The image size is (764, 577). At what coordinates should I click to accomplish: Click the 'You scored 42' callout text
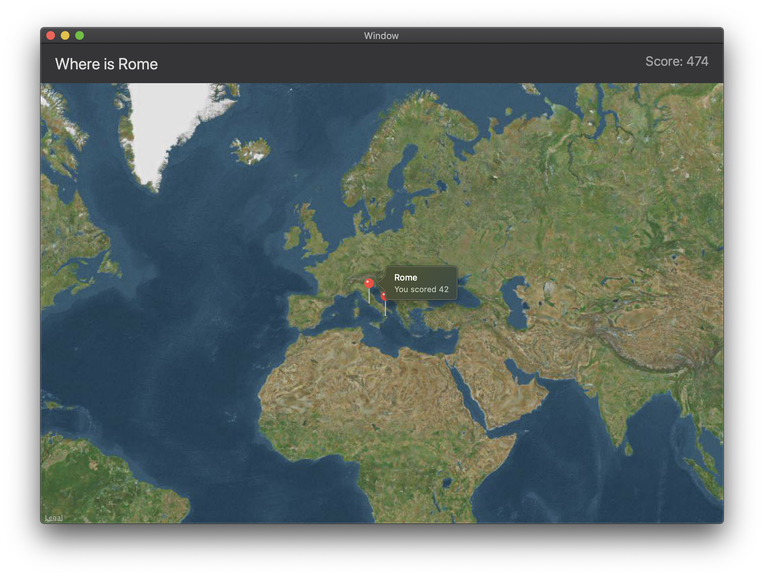tap(421, 289)
